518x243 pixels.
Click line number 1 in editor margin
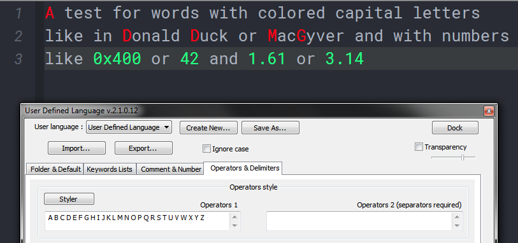coord(19,13)
